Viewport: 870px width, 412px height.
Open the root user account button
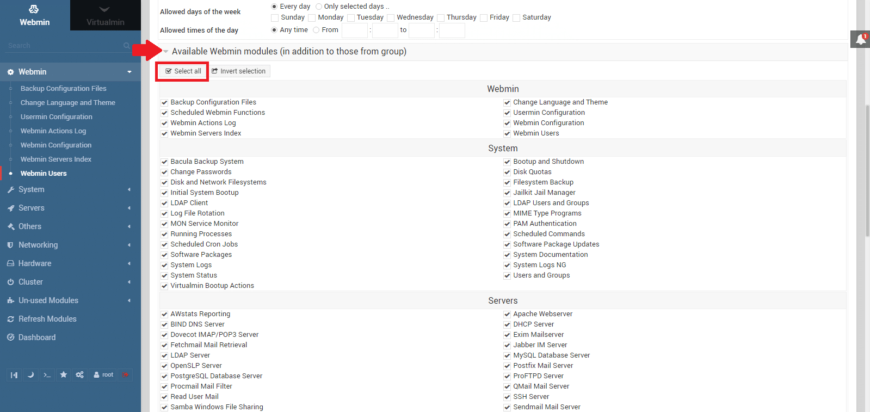point(103,375)
